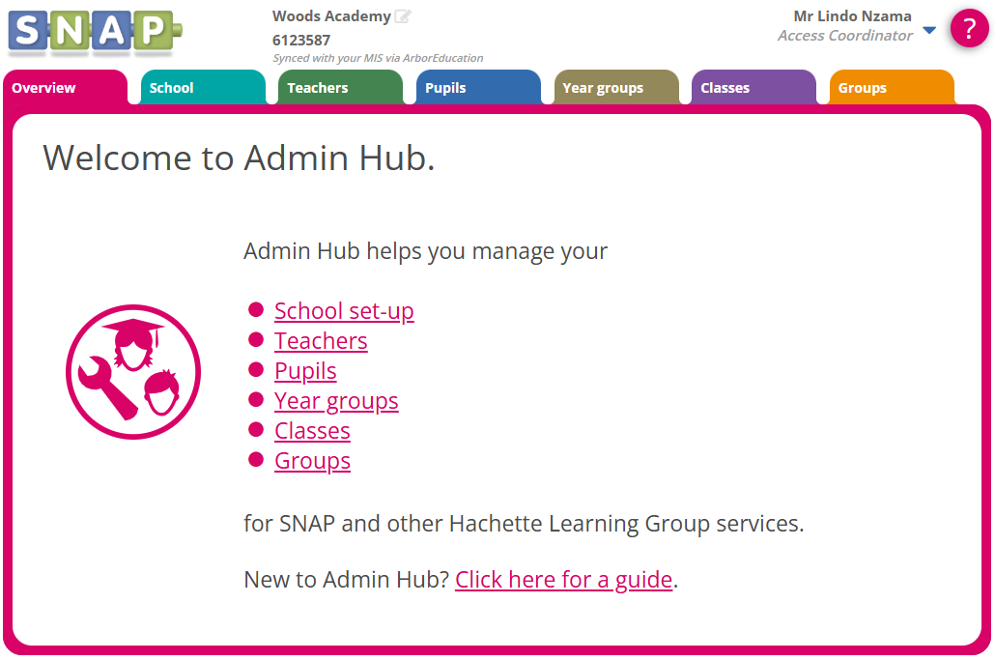
Task: Switch to the Overview tab
Action: [x=64, y=88]
